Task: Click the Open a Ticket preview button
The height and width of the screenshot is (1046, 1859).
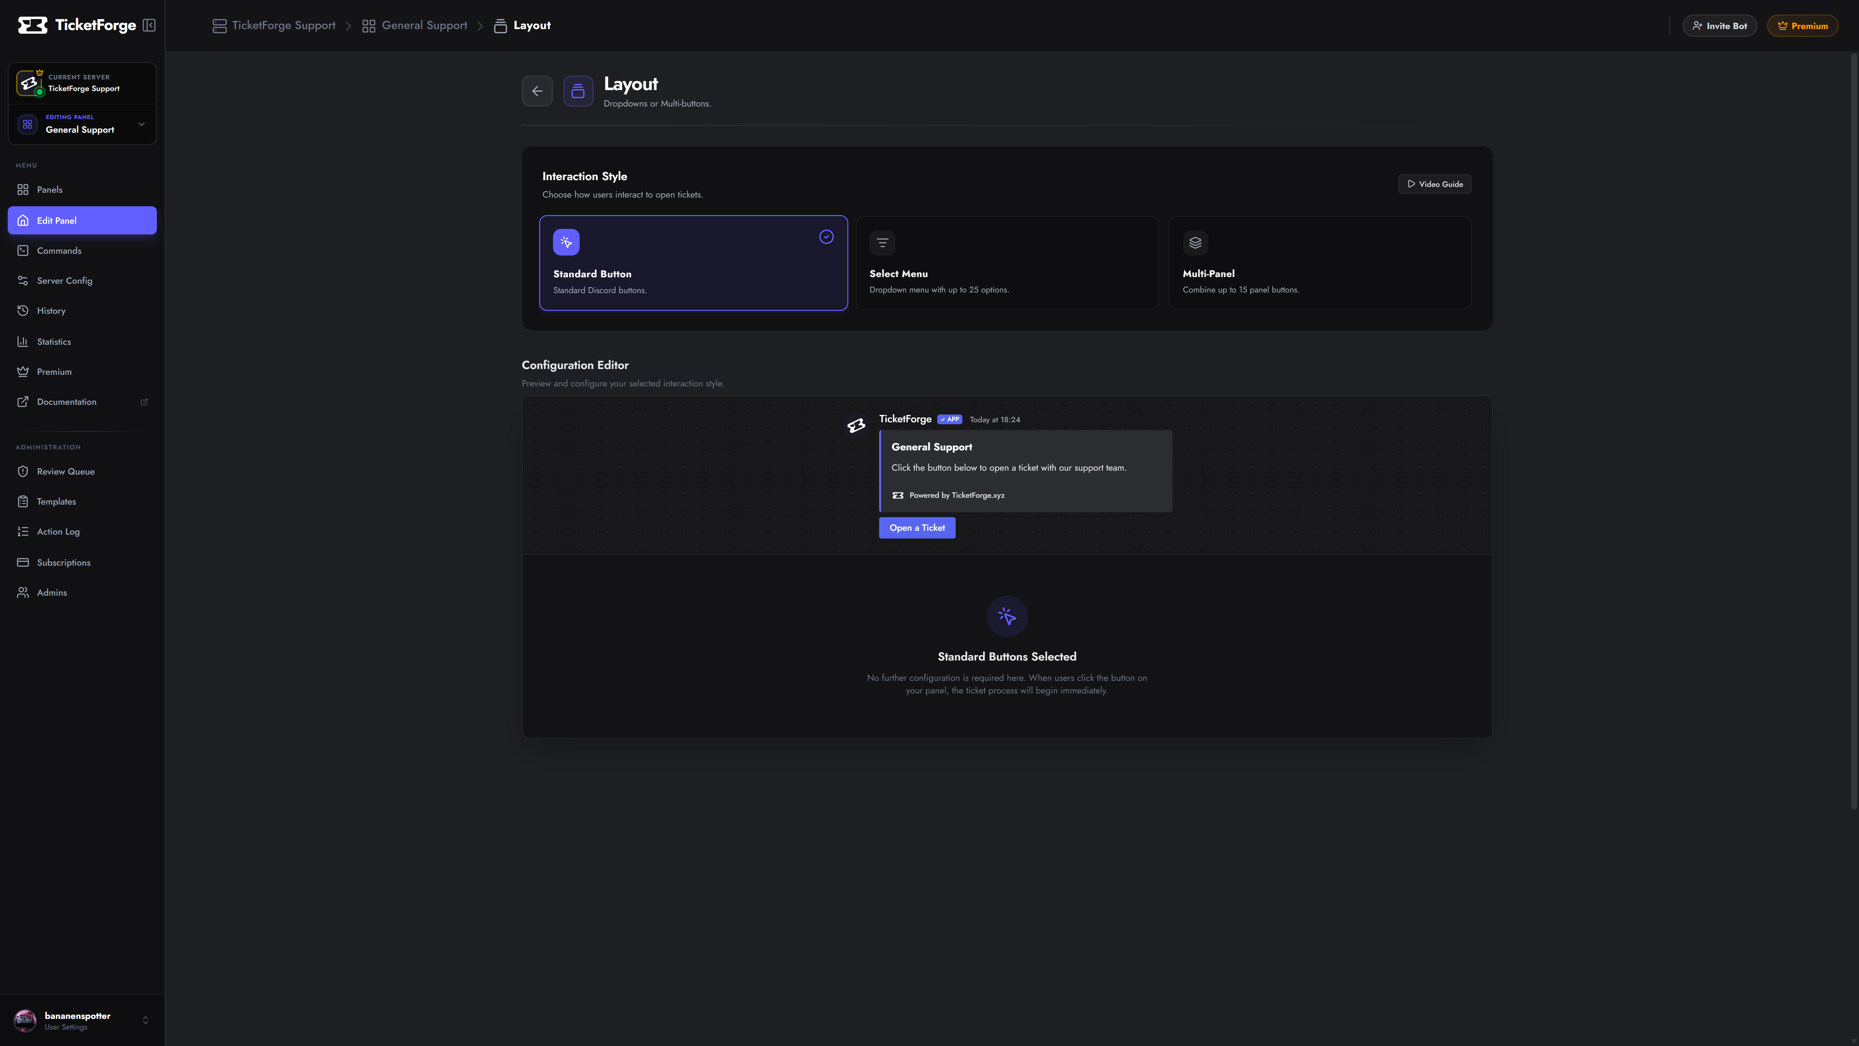Action: coord(917,528)
